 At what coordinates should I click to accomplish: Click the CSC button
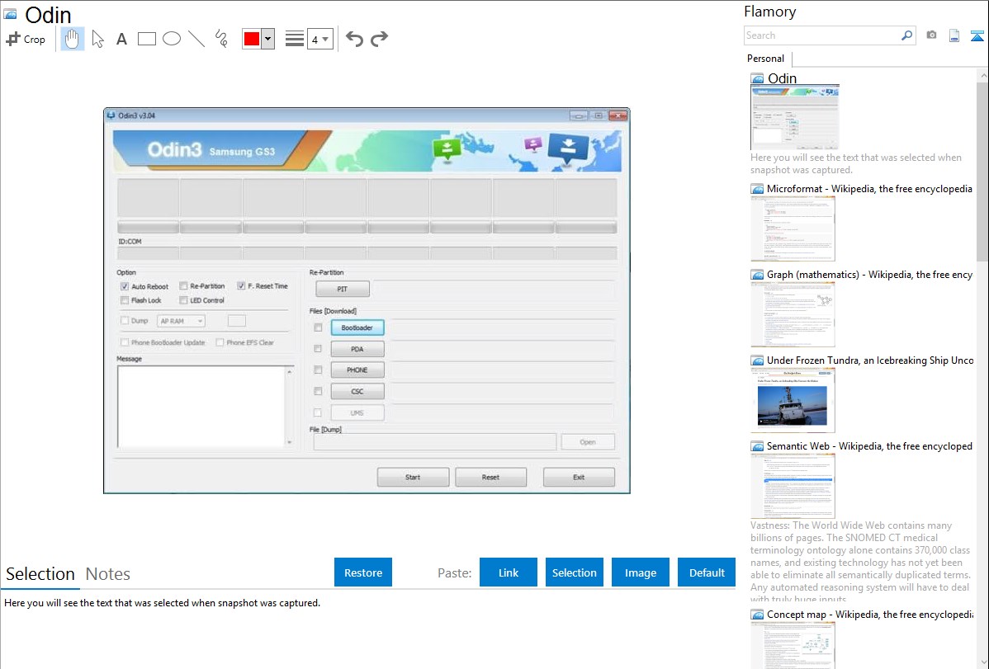(x=357, y=392)
